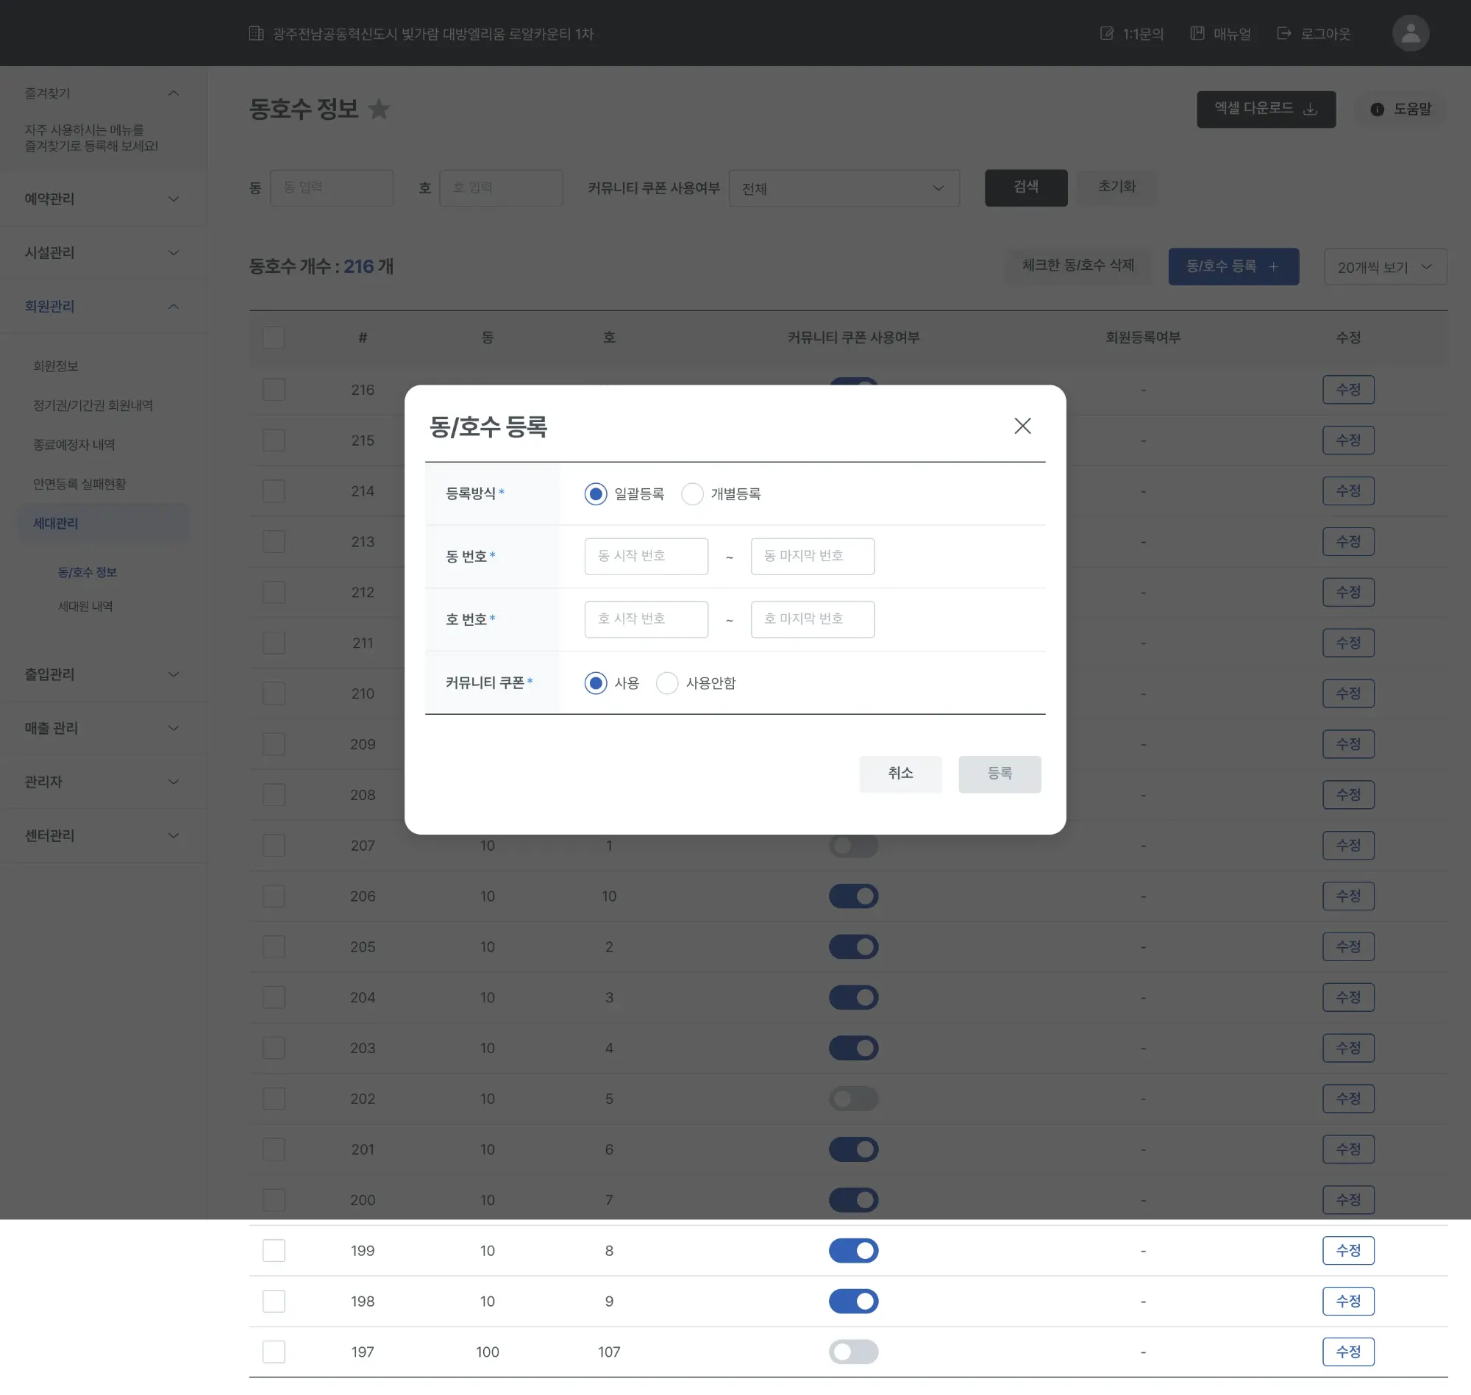Select the 개별등록 radio button
Image resolution: width=1471 pixels, height=1395 pixels.
[x=691, y=493]
